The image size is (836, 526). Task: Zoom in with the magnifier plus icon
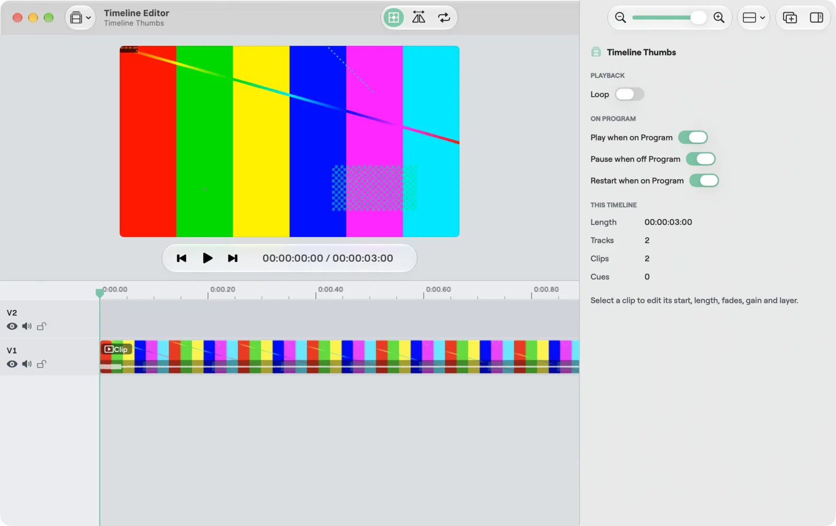tap(719, 18)
